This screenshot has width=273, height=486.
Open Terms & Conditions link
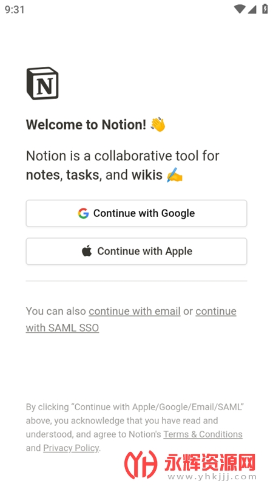click(203, 434)
